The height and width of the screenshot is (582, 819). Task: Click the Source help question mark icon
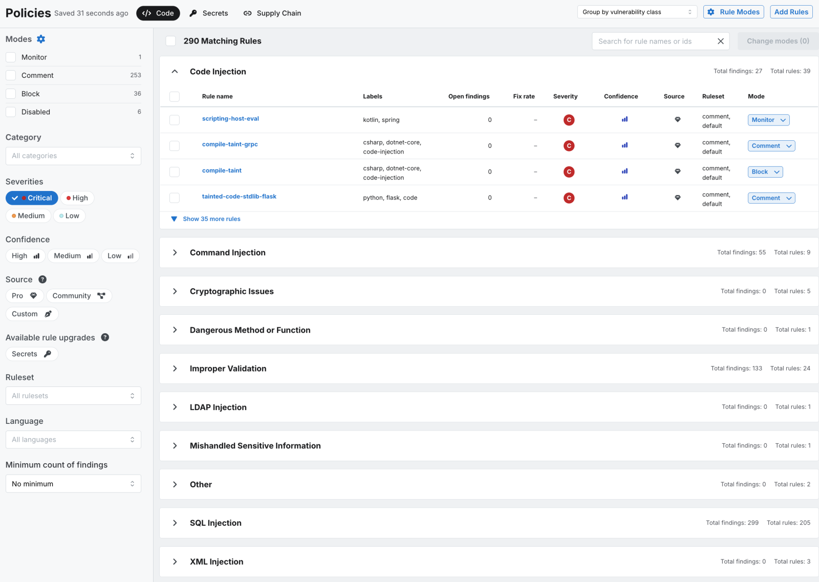[42, 279]
